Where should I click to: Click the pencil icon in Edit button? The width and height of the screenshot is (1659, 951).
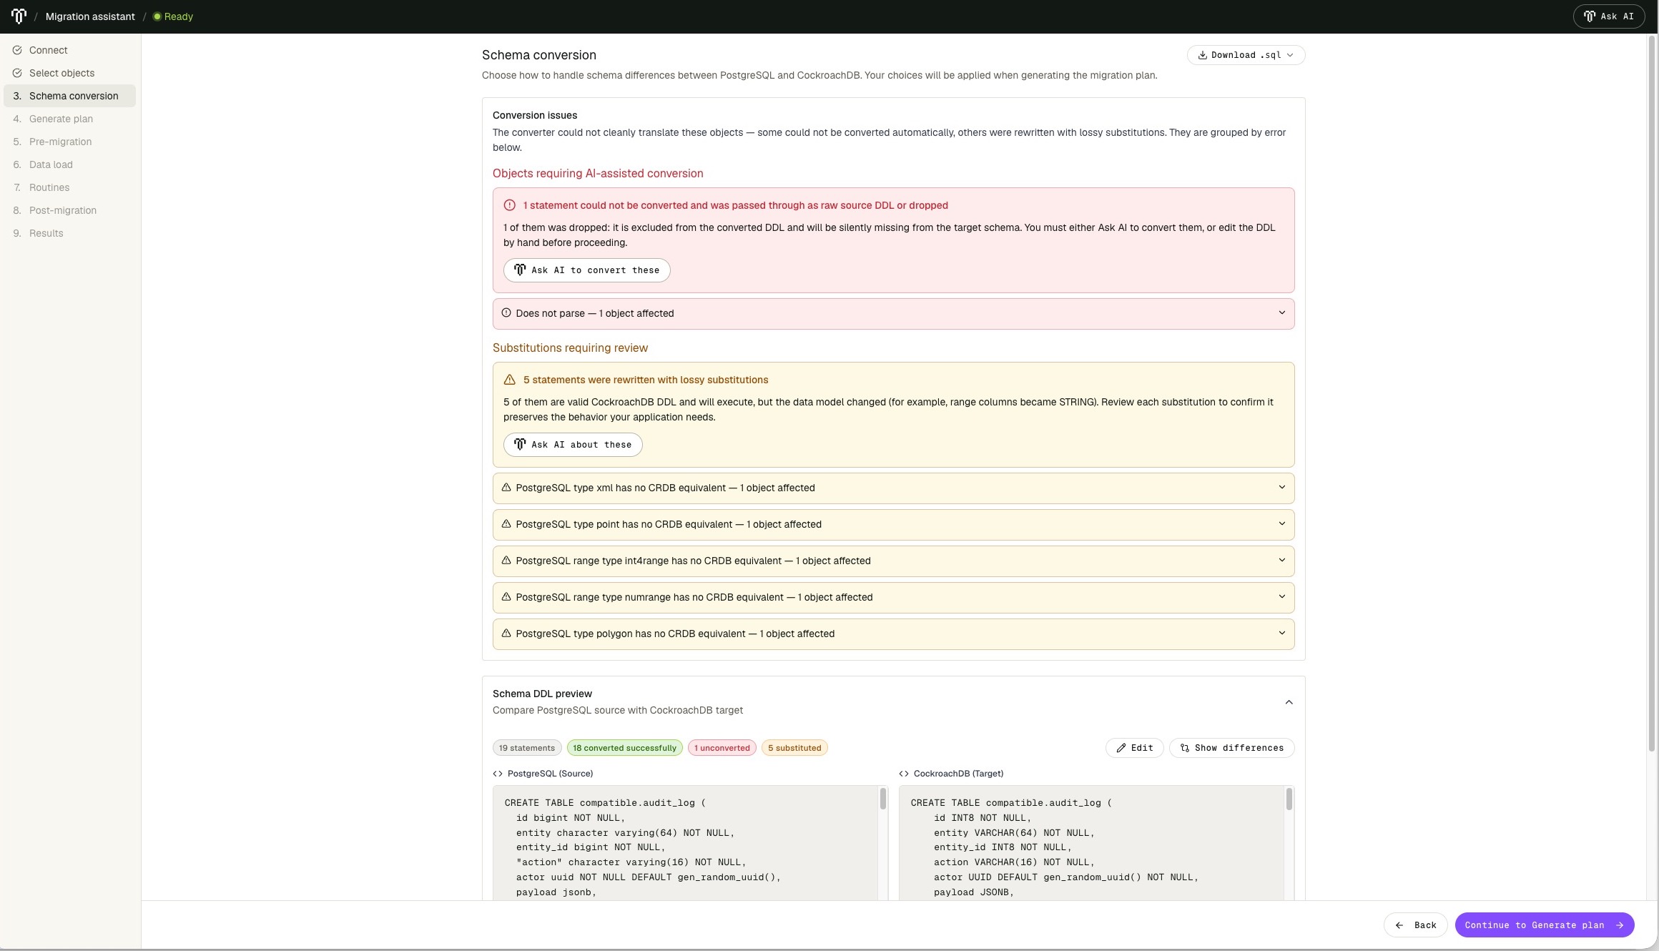point(1121,748)
